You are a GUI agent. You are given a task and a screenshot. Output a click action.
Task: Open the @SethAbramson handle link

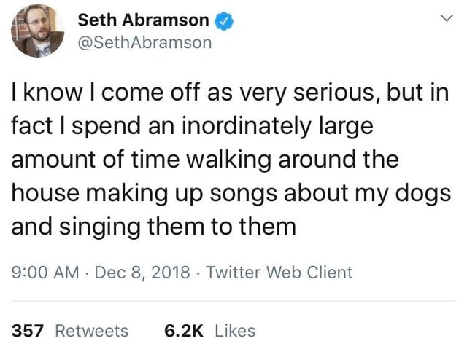point(144,43)
